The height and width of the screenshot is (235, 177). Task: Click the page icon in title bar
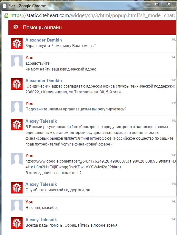pos(5,6)
